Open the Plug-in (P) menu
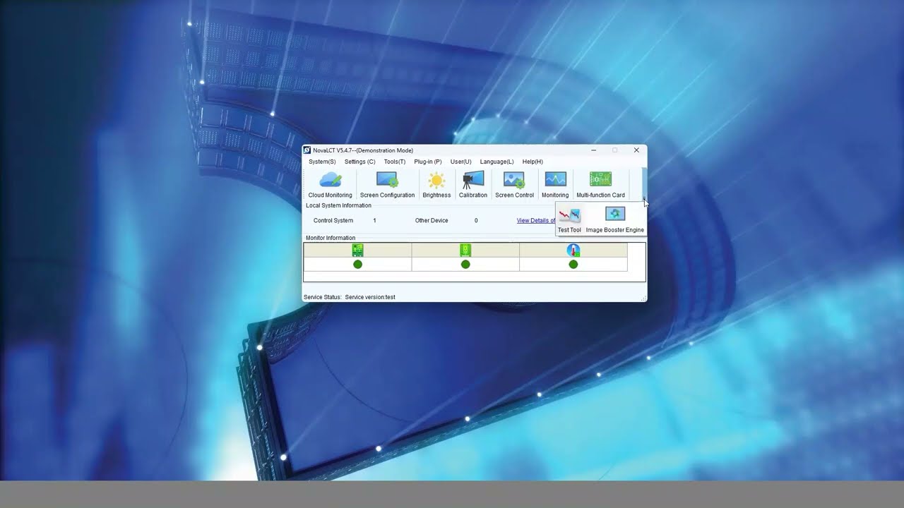Viewport: 904px width, 508px height. pyautogui.click(x=428, y=162)
